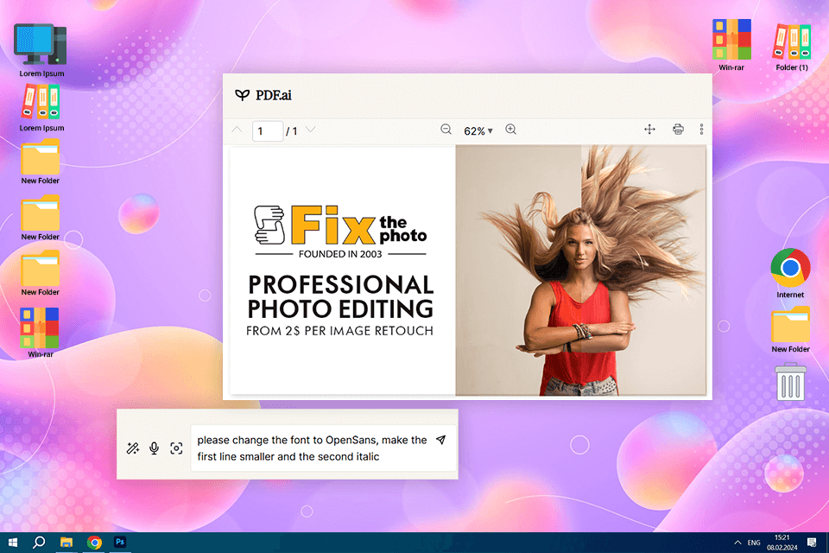The image size is (829, 553).
Task: Open Chrome from the taskbar
Action: [x=95, y=543]
